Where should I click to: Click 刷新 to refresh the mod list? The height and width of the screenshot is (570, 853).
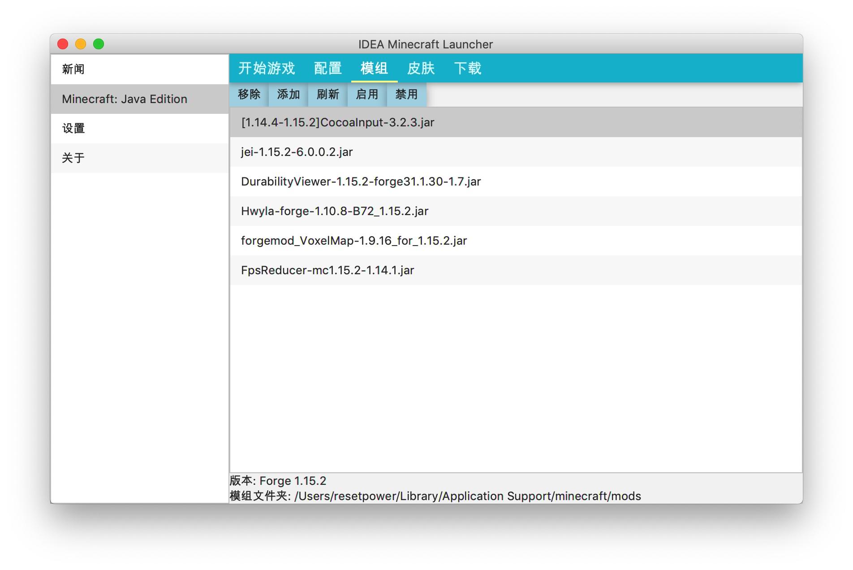[x=327, y=95]
